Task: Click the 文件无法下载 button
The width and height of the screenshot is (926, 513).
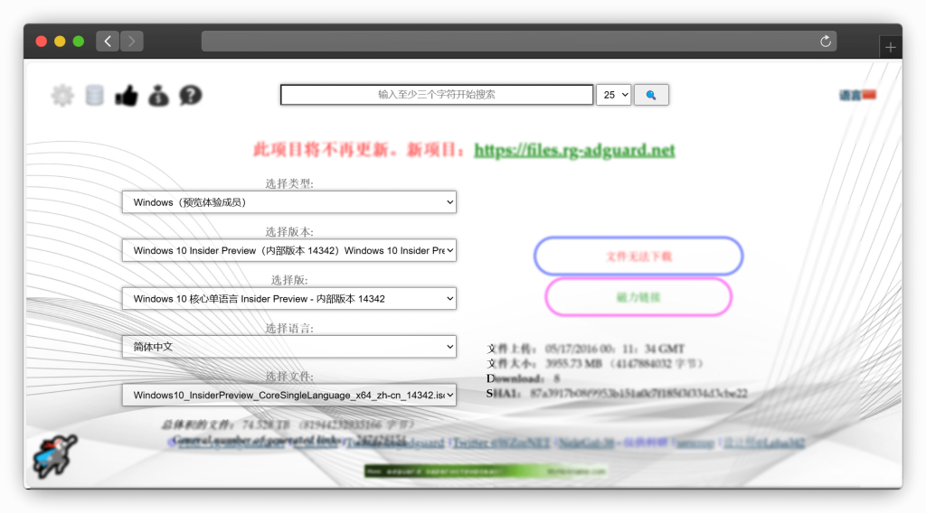Action: tap(638, 256)
